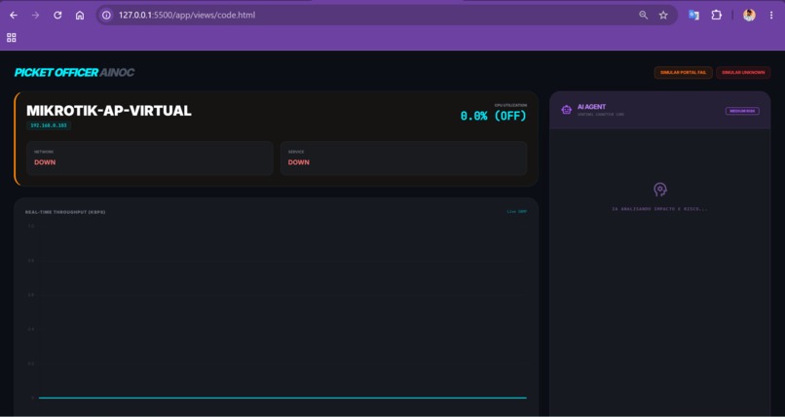
Task: Click the throughput chart flat line
Action: click(x=282, y=398)
